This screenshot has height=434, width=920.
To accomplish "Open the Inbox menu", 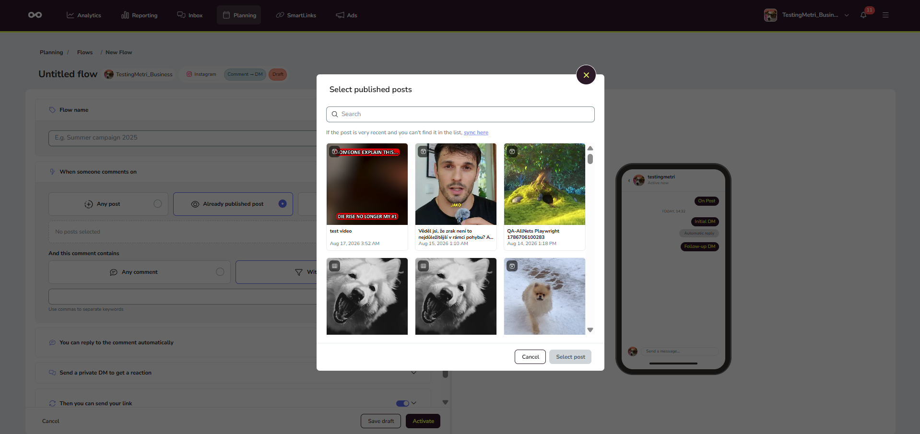I will (190, 15).
